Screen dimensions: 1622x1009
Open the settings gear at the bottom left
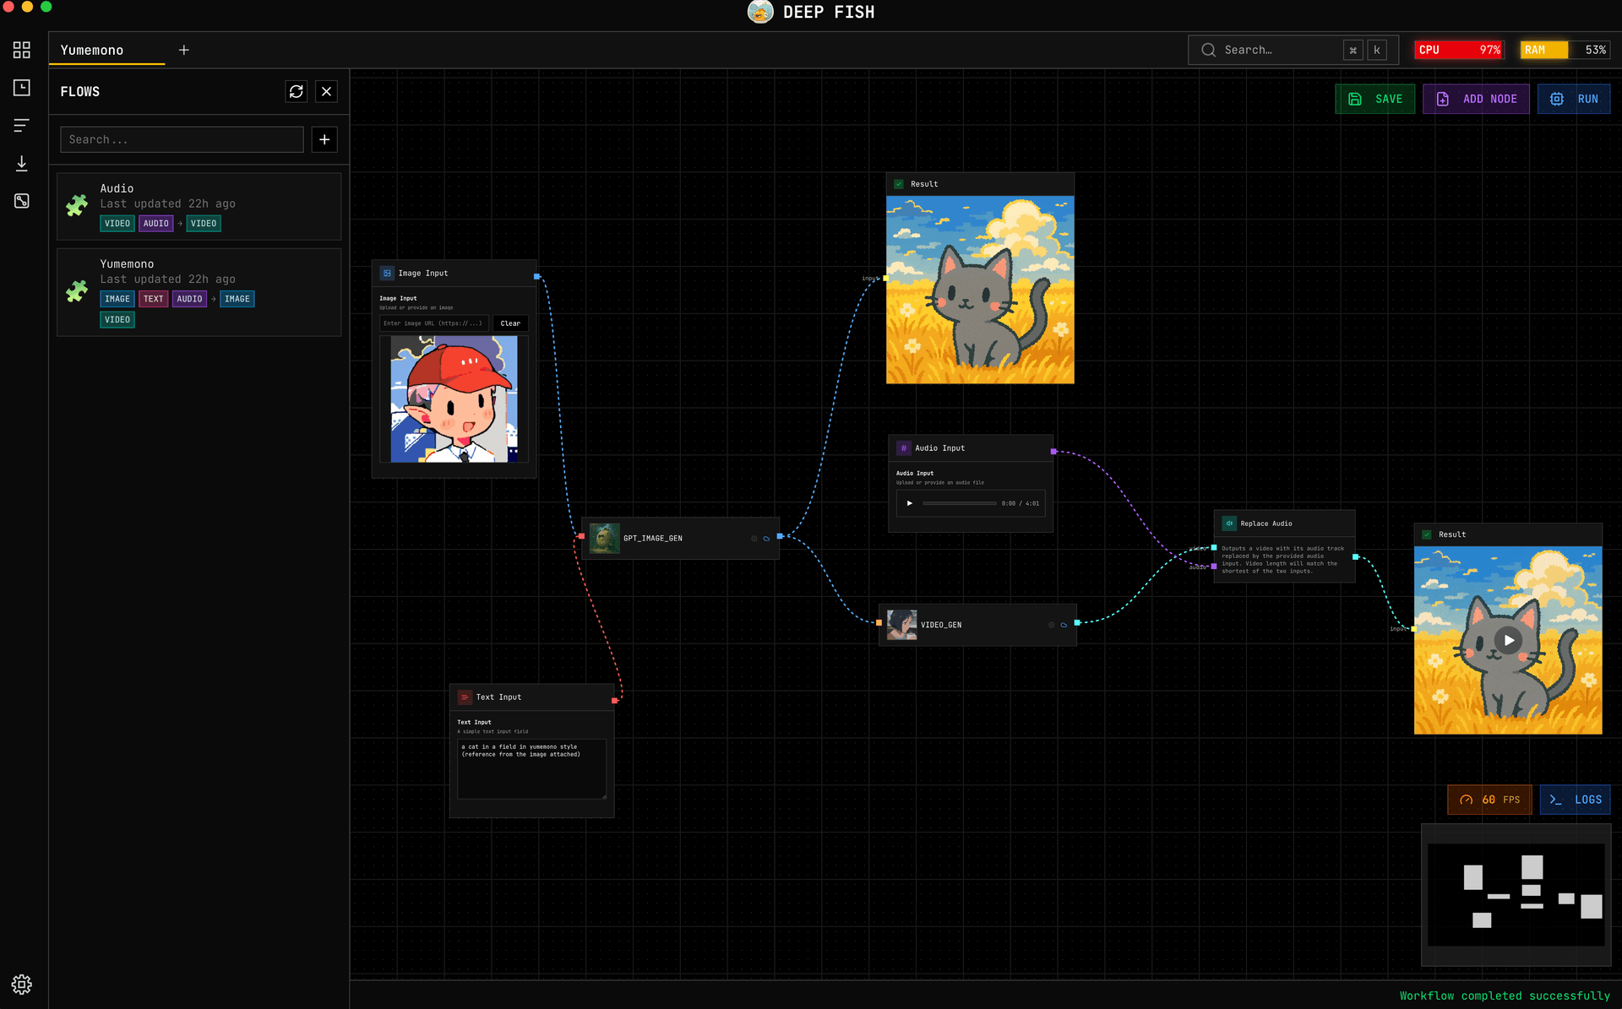22,984
